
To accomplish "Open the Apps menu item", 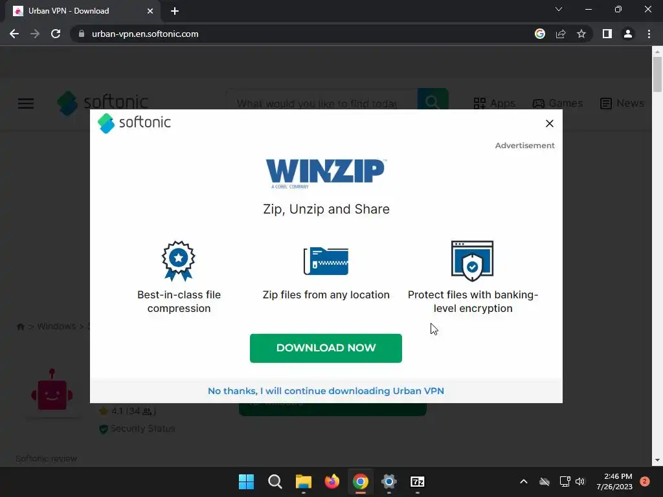I will pyautogui.click(x=494, y=103).
